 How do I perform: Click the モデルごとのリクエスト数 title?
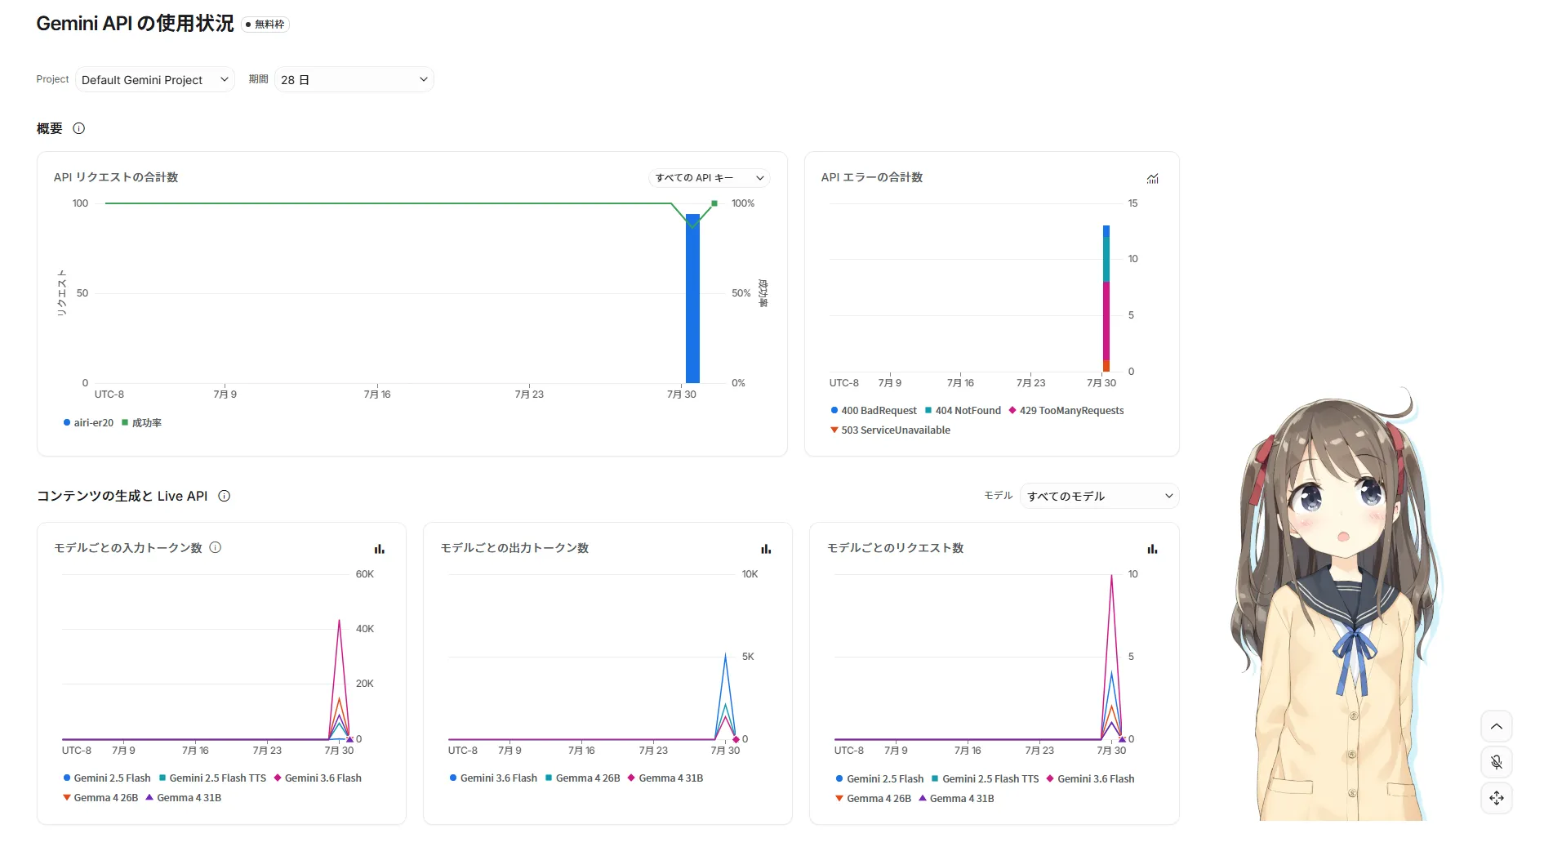pyautogui.click(x=896, y=548)
